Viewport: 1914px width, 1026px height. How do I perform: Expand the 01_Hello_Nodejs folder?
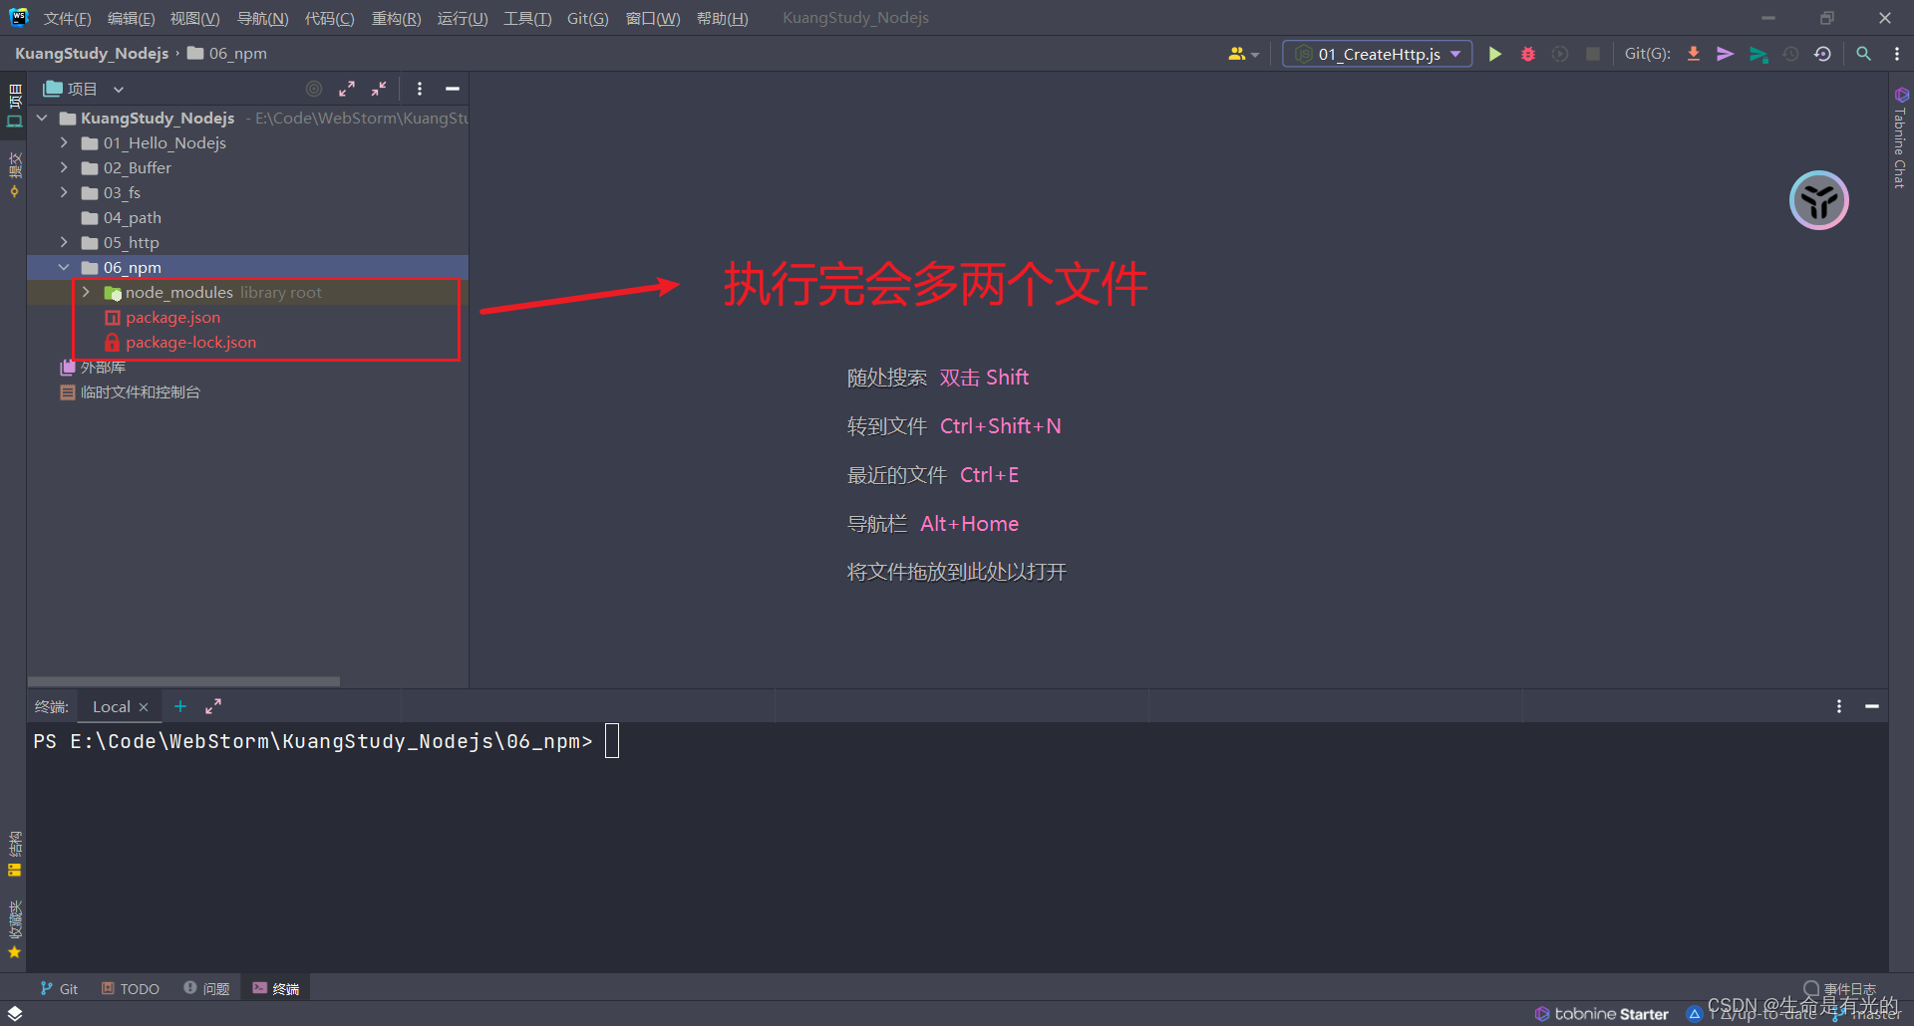point(64,142)
